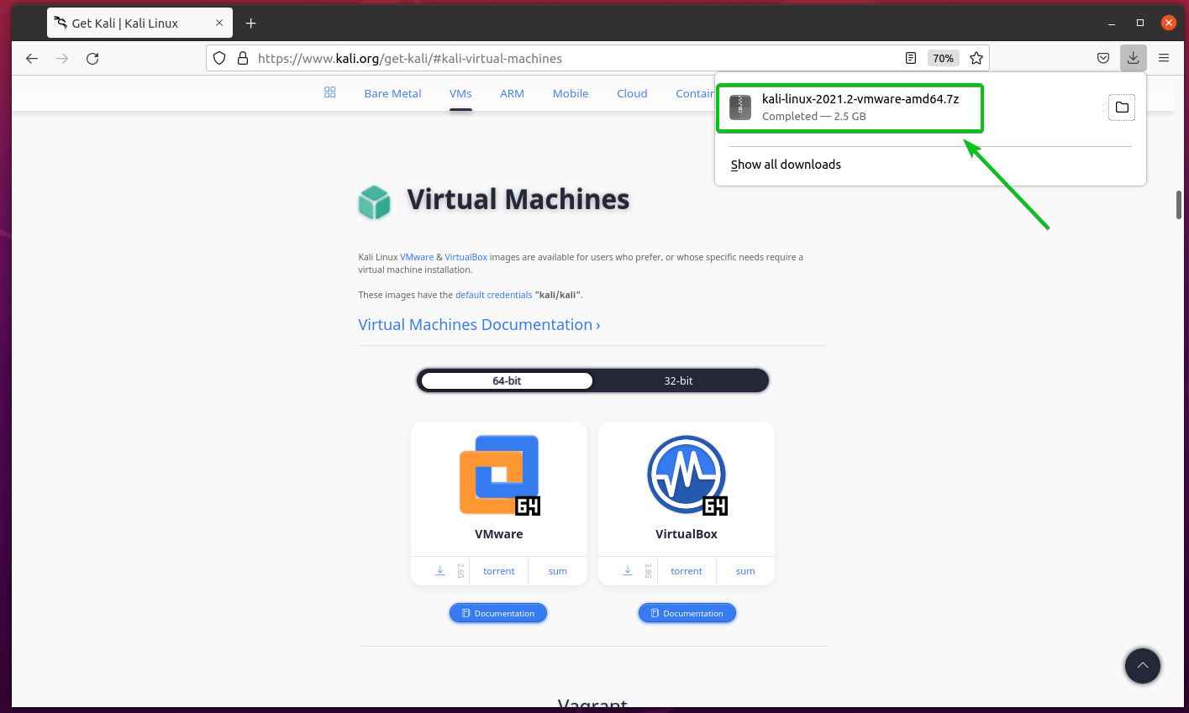Click the Downloads toolbar button

click(x=1133, y=58)
